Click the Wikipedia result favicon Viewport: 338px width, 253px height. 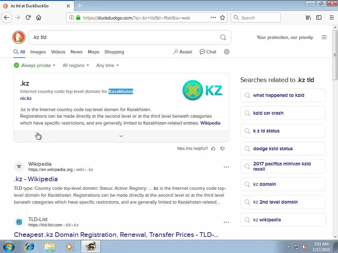(x=19, y=166)
